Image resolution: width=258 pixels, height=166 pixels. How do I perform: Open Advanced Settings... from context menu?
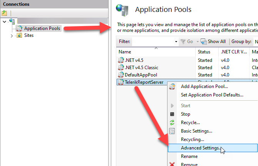(213, 148)
